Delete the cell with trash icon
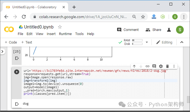This screenshot has width=190, height=112. (x=168, y=66)
